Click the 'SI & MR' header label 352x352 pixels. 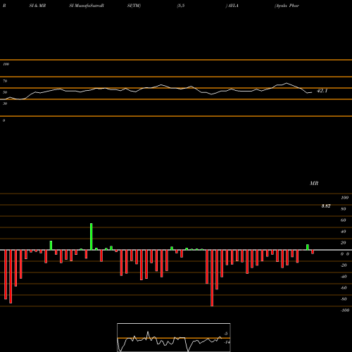(37, 6)
